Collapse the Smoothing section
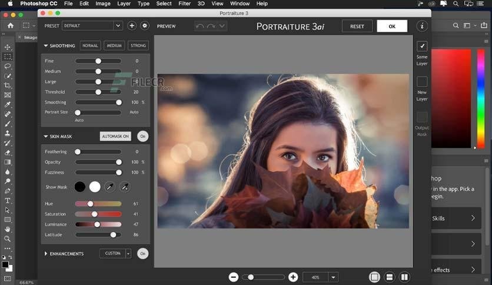This screenshot has height=285, width=492. click(46, 46)
